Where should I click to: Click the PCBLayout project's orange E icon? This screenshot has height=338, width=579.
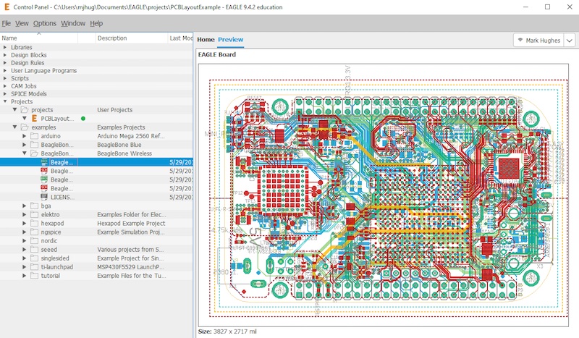(34, 119)
